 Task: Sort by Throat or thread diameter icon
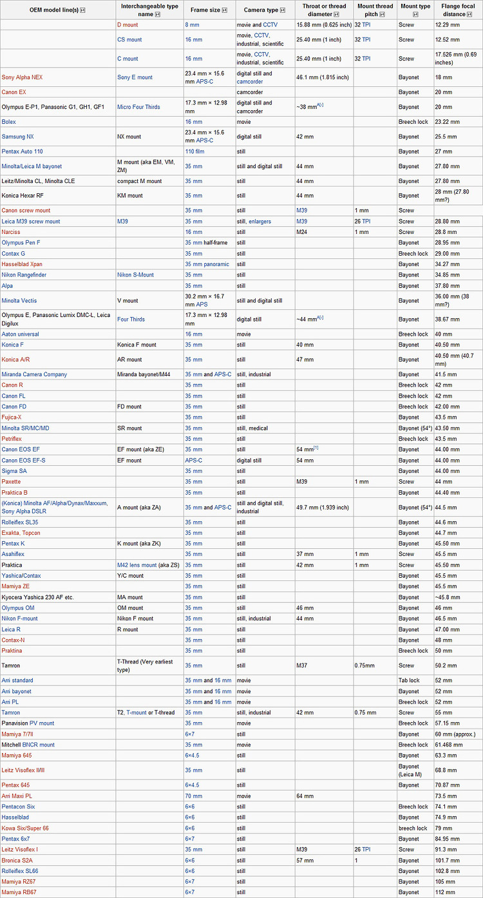point(336,14)
